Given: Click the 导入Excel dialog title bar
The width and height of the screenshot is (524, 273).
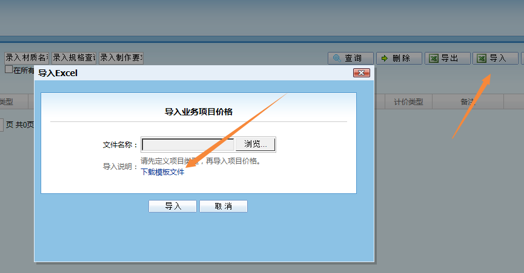Looking at the screenshot, I should (x=182, y=73).
